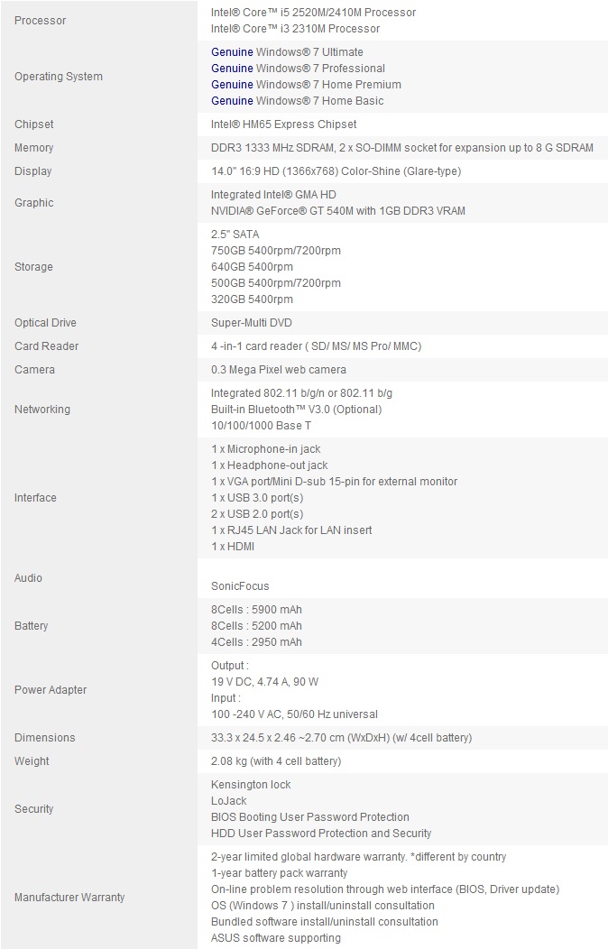Open the Genuine link for Windows 7 Professional
The width and height of the screenshot is (608, 949).
[232, 69]
